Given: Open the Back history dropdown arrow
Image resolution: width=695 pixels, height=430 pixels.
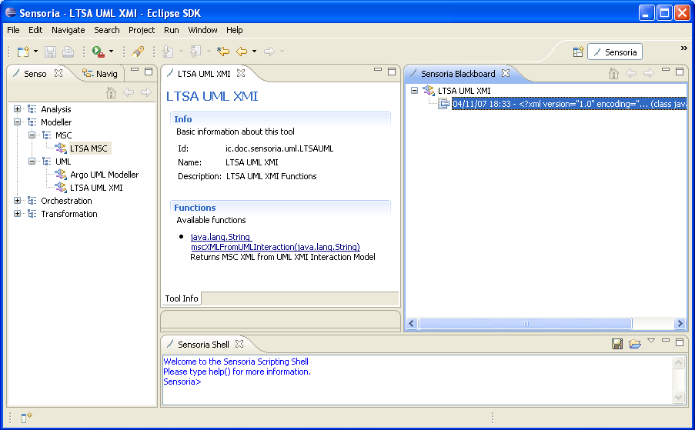Looking at the screenshot, I should click(255, 52).
